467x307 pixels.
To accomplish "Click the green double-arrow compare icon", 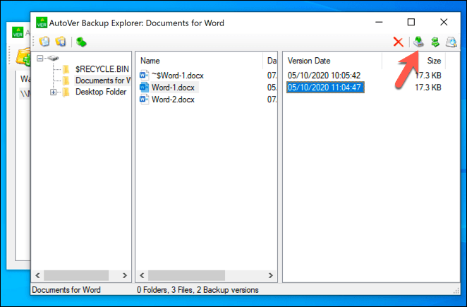I will (435, 42).
